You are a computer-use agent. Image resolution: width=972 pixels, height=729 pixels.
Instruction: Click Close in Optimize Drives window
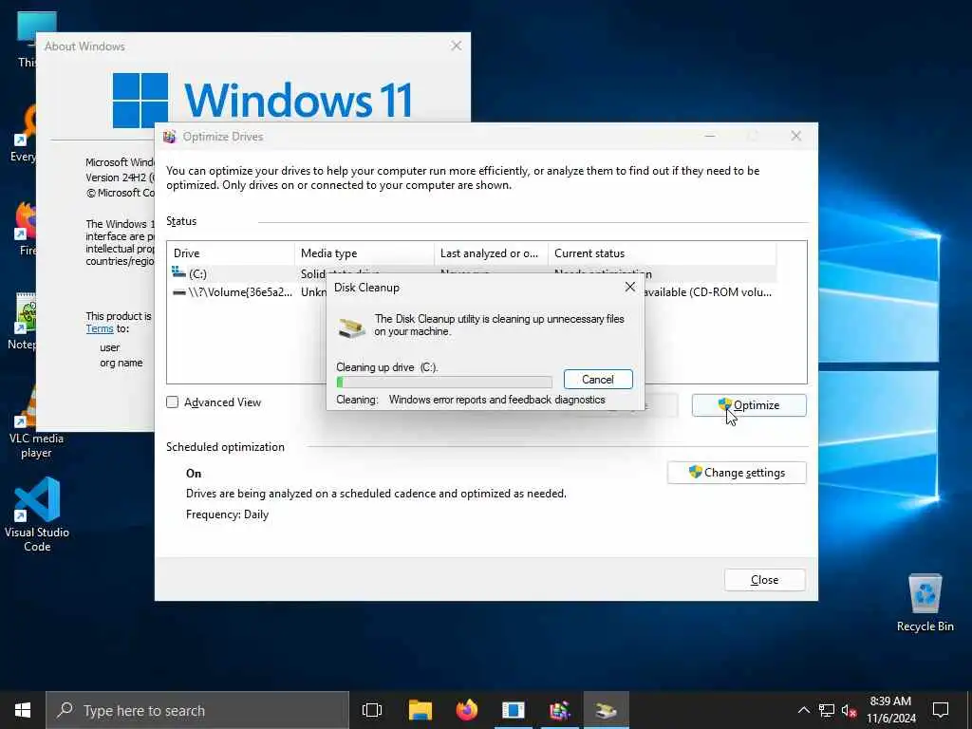764,580
